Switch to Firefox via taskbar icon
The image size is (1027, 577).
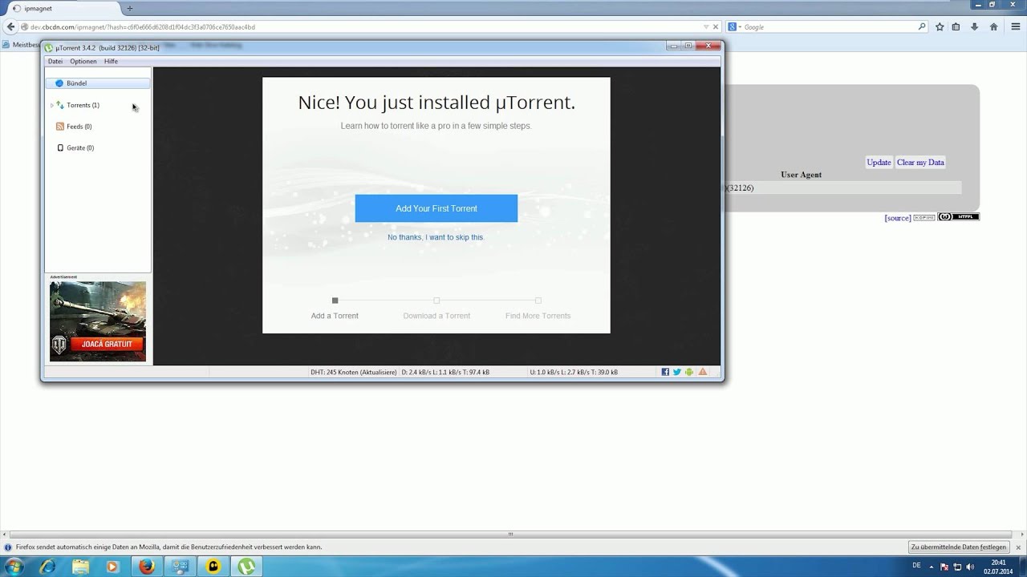click(147, 567)
